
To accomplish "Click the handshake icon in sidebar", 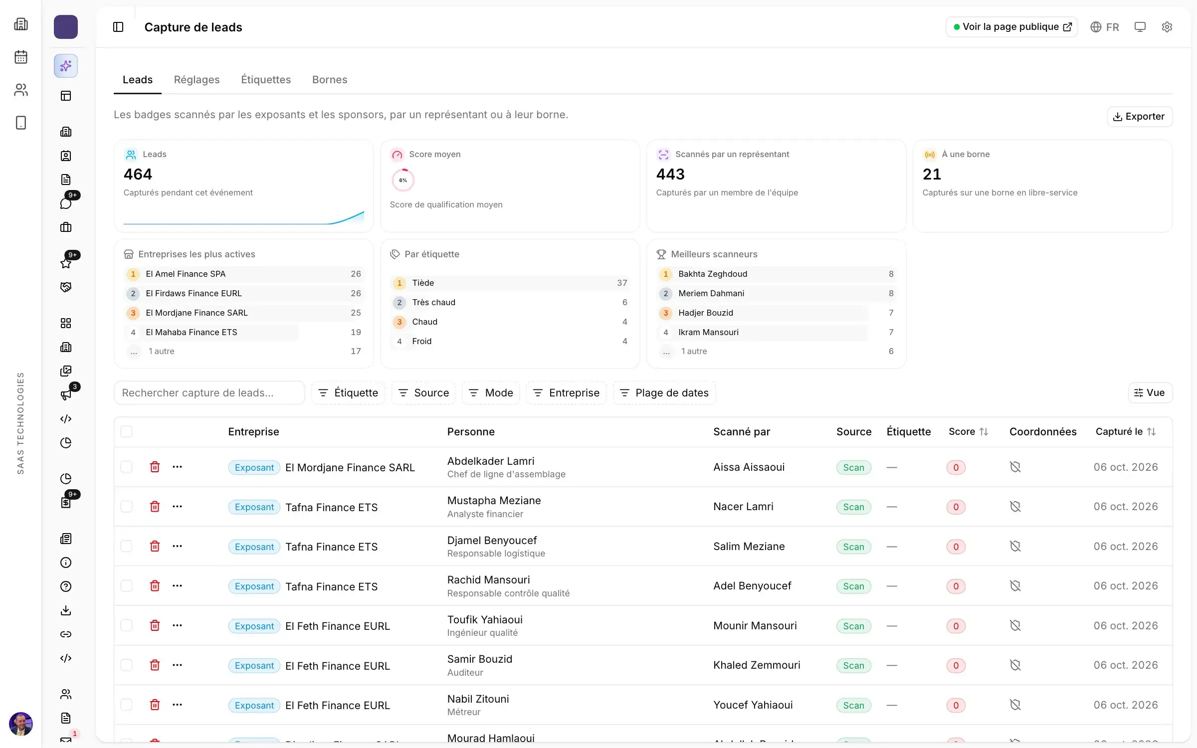I will click(x=66, y=287).
